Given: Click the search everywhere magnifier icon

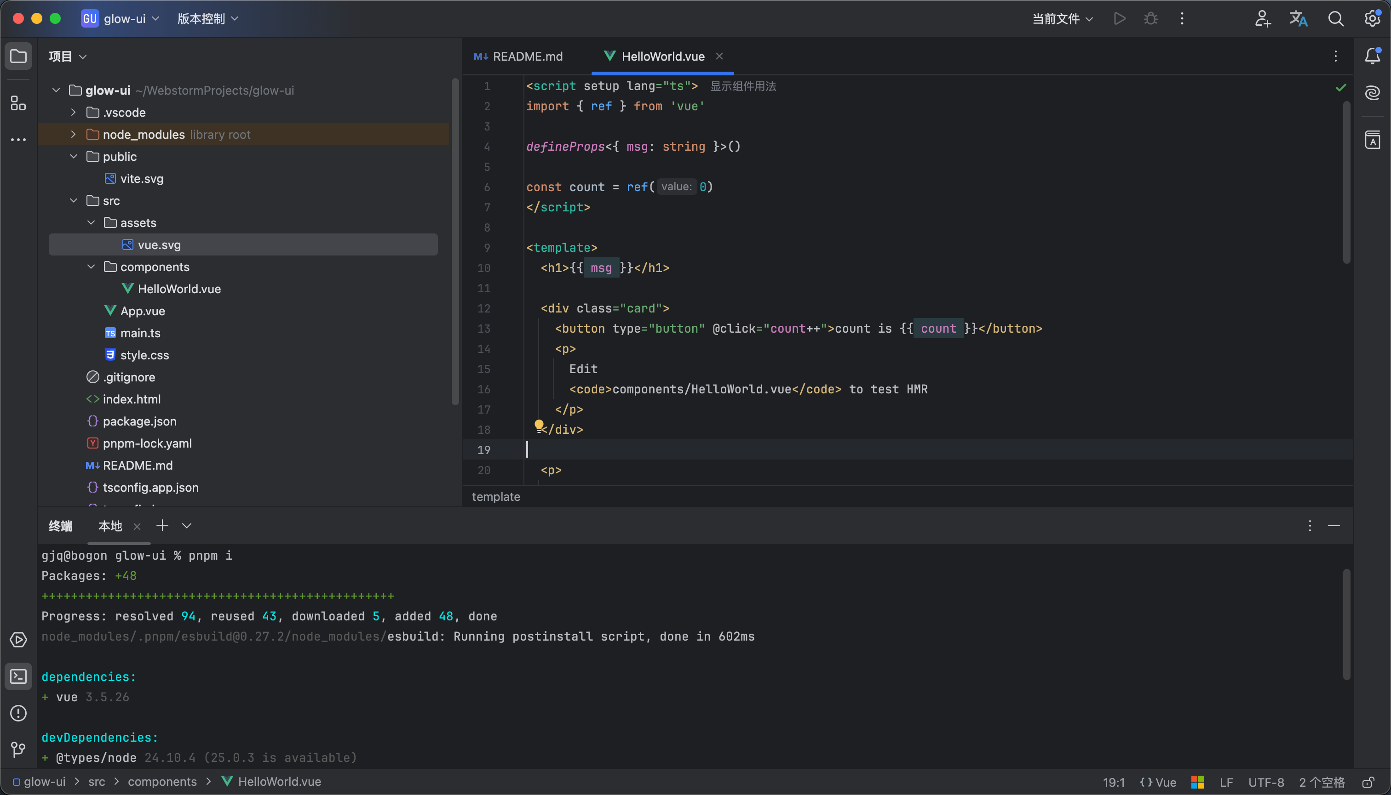Looking at the screenshot, I should pos(1335,18).
